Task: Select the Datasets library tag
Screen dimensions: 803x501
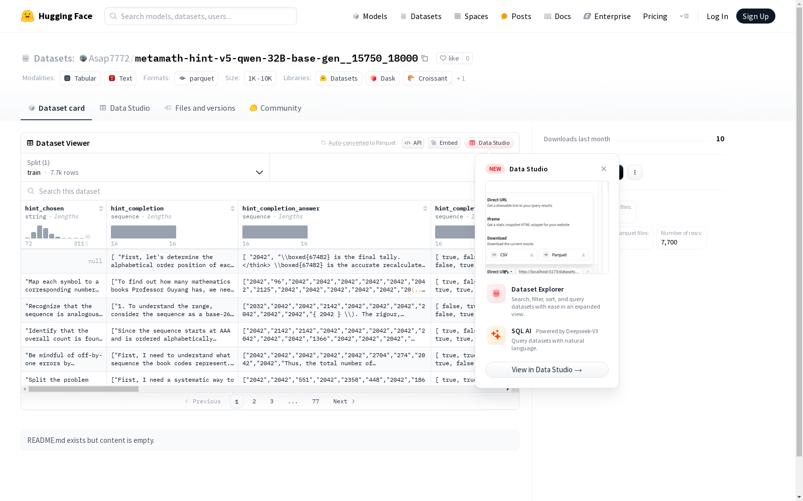Action: 339,78
